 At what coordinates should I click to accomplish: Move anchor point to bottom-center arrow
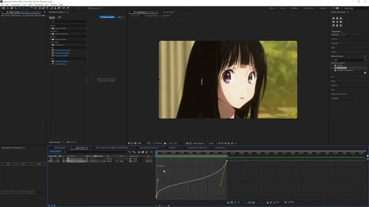[337, 25]
